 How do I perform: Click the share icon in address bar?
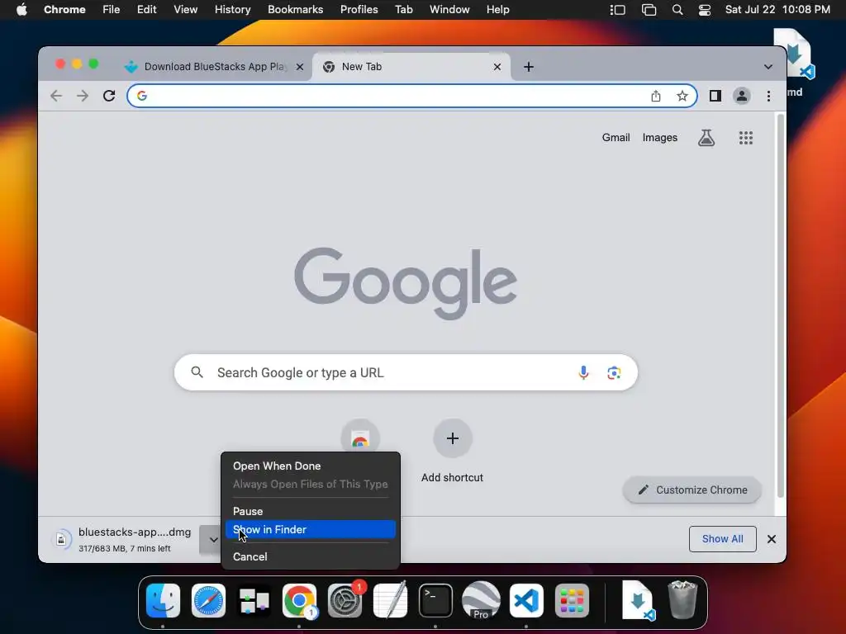[x=655, y=96]
